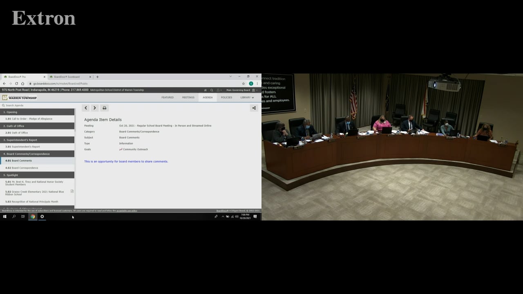This screenshot has height=294, width=523.
Task: Select the AGENDA tab
Action: tap(208, 98)
